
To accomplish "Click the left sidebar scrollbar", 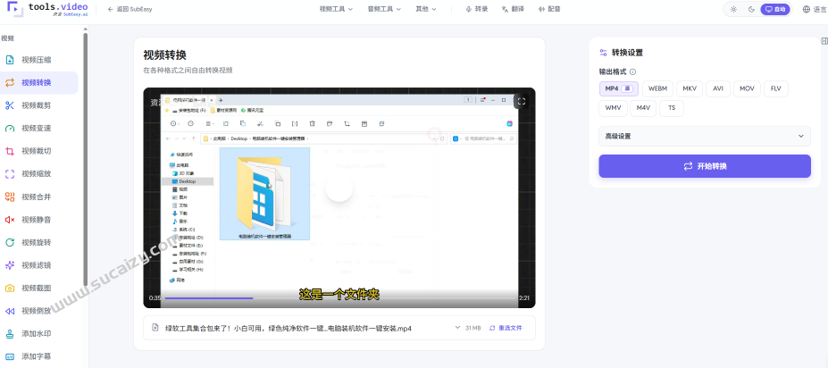I will [x=86, y=158].
